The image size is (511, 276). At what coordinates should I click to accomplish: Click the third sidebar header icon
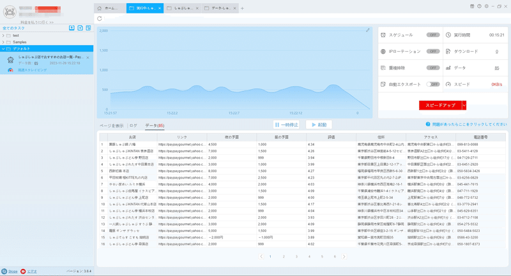88,28
